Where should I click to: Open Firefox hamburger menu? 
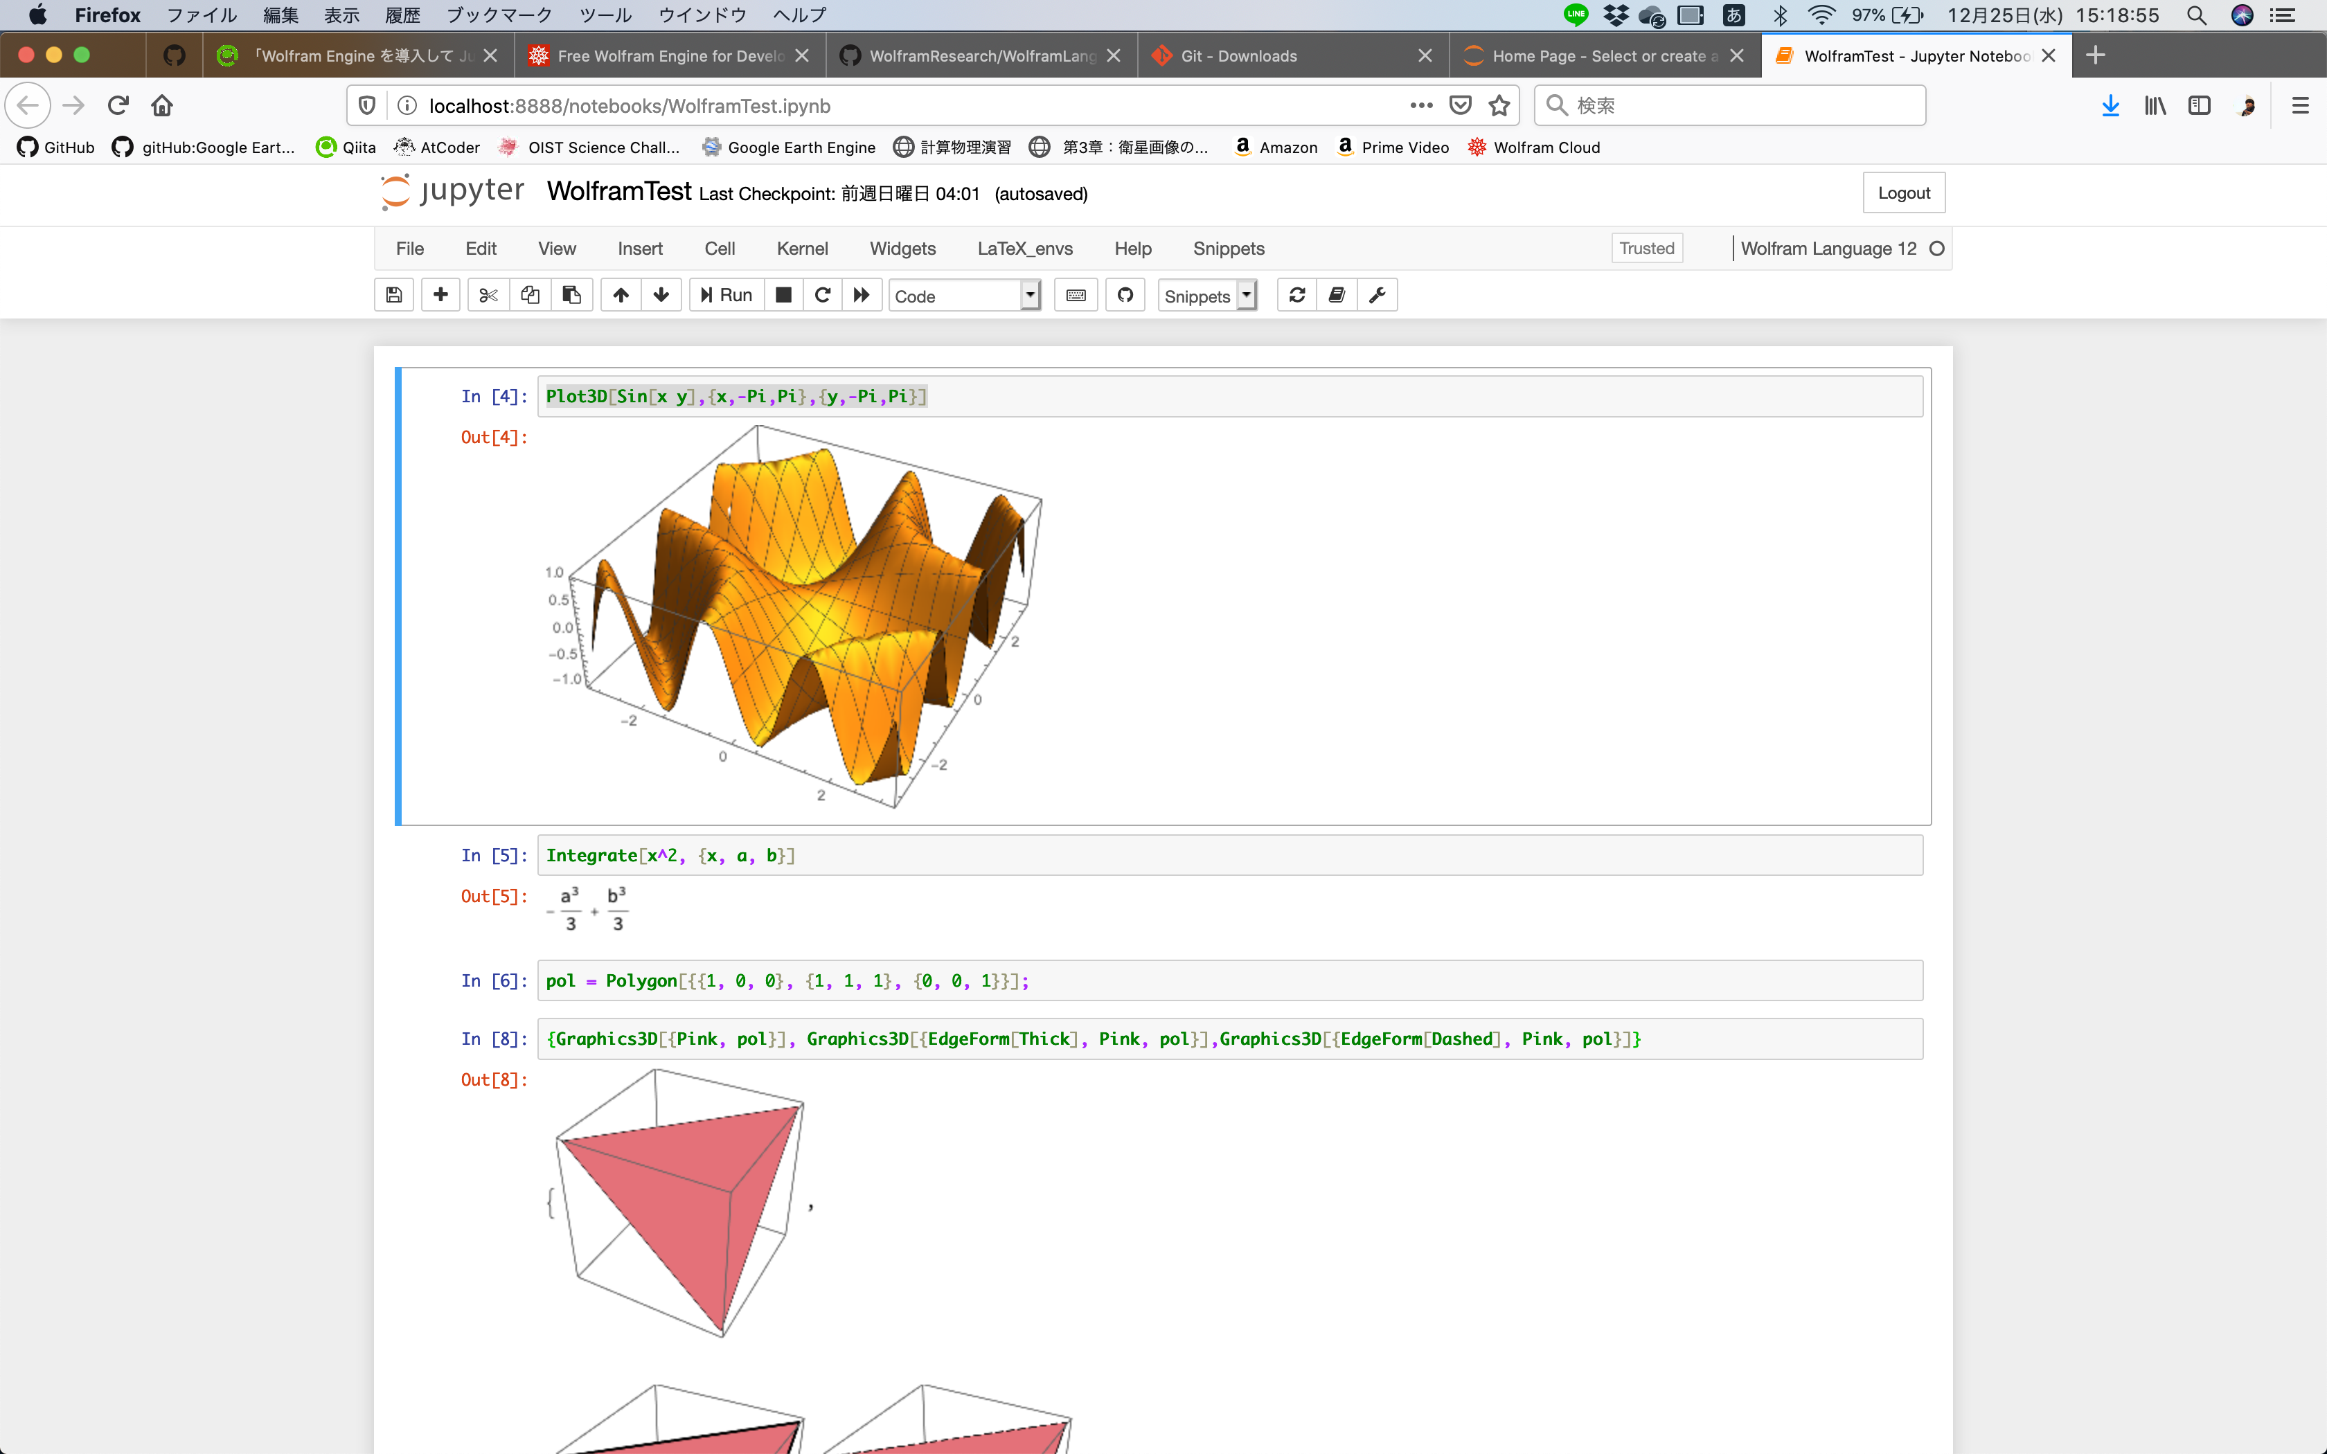pyautogui.click(x=2300, y=106)
